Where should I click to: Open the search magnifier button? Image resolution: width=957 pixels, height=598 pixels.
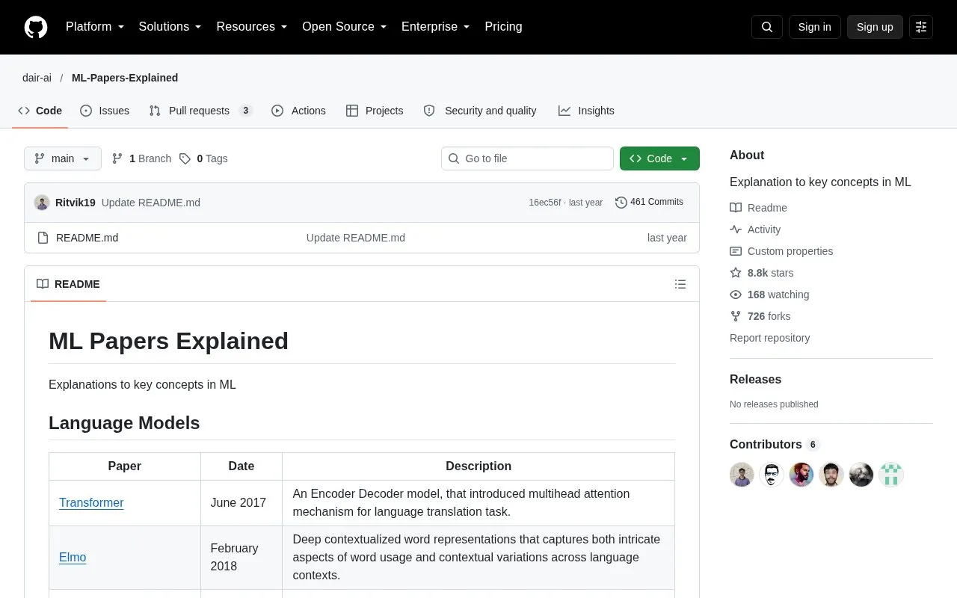[767, 27]
